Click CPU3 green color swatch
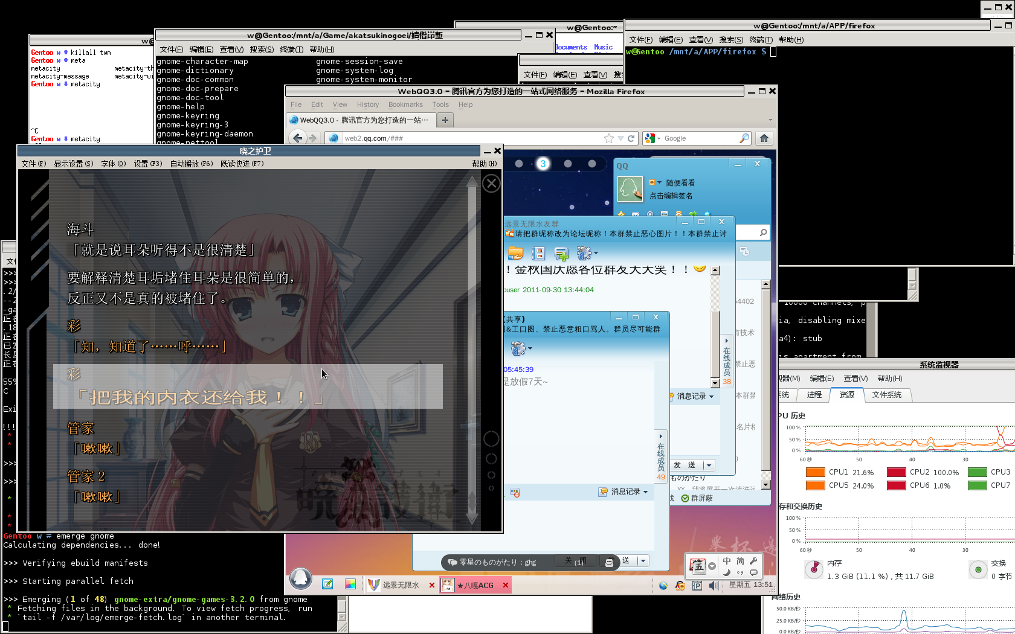 977,472
